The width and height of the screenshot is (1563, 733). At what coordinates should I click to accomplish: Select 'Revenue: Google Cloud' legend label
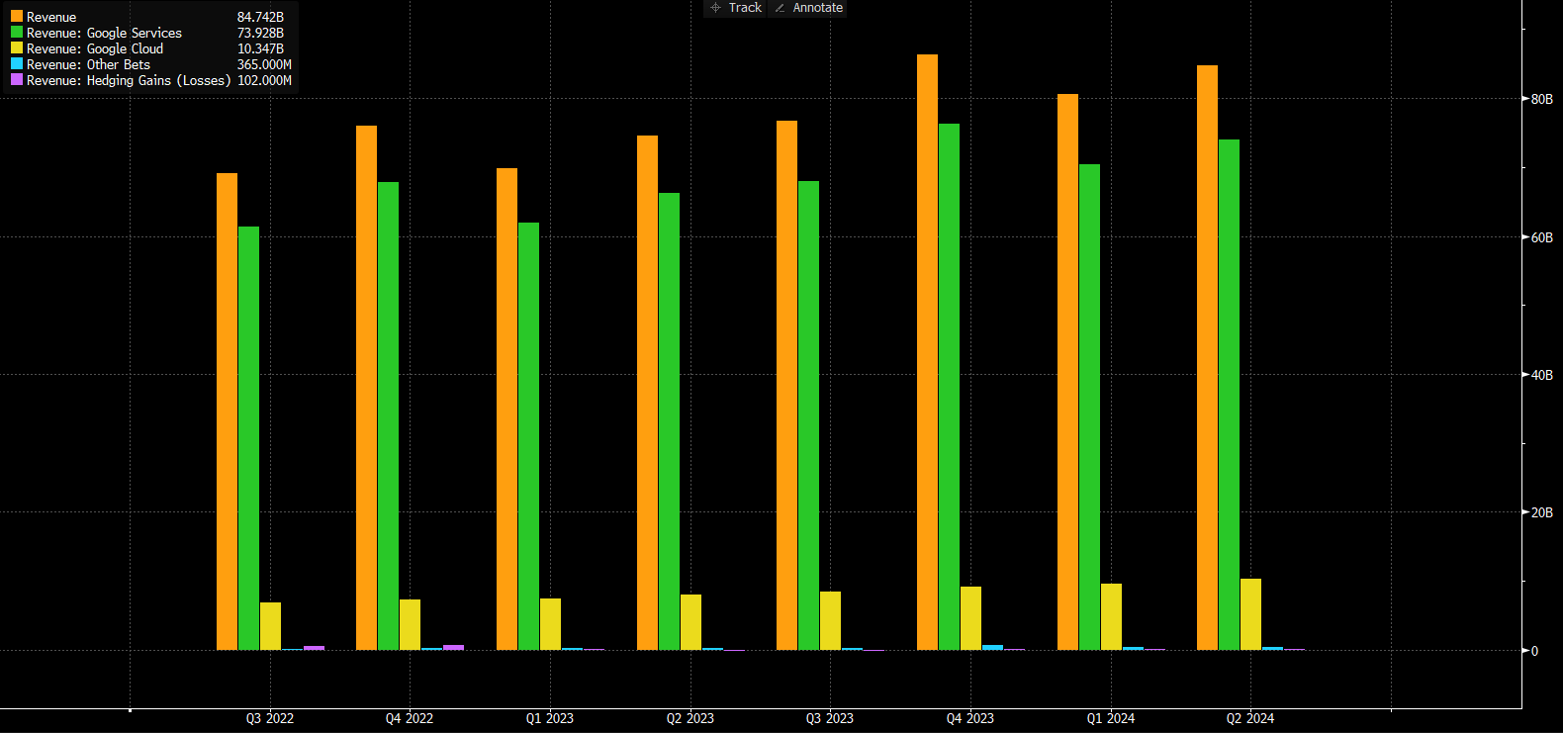95,48
